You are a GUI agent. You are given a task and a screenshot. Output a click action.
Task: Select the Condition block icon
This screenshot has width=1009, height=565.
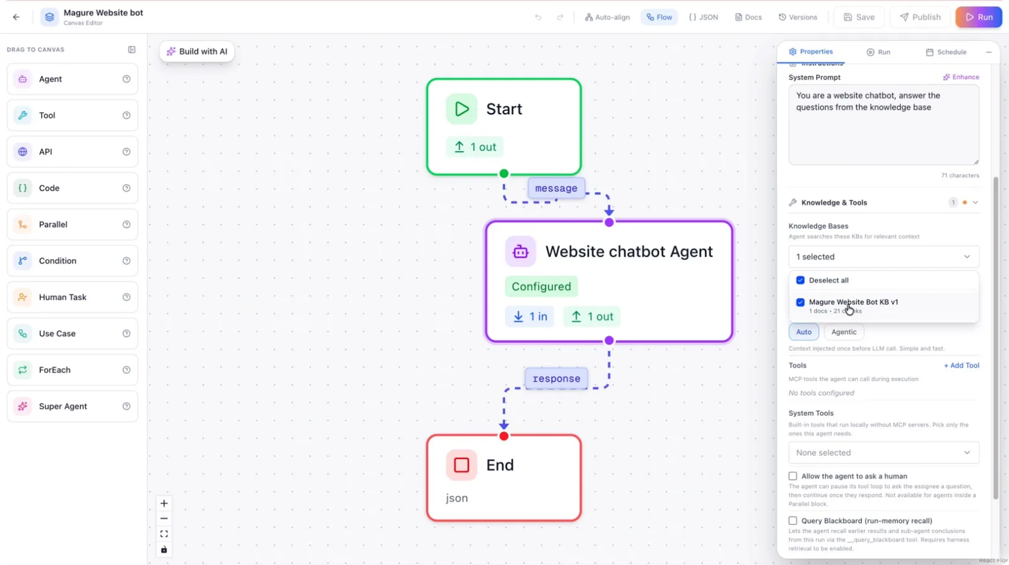tap(23, 260)
